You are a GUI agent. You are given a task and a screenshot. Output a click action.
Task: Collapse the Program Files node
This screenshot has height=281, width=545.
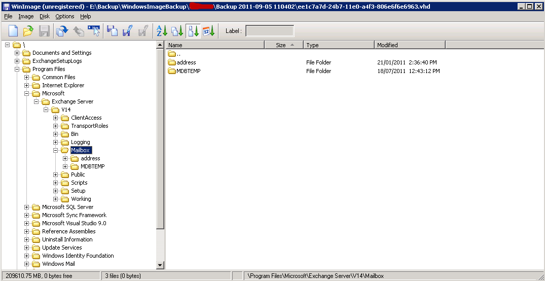point(17,69)
